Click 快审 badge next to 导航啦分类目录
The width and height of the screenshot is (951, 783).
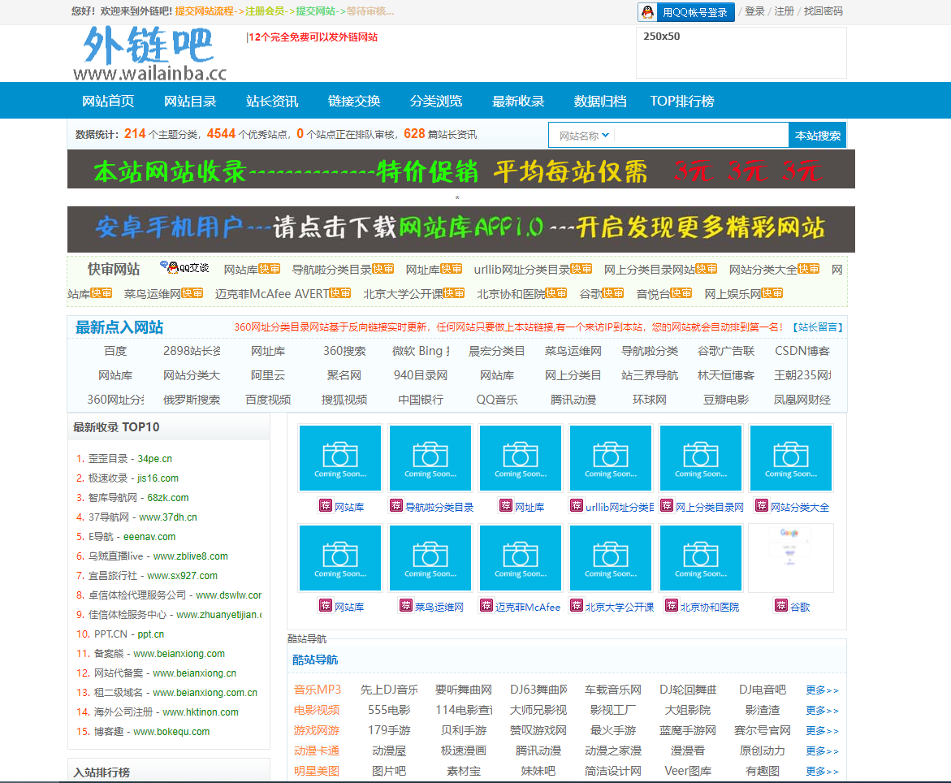(383, 269)
